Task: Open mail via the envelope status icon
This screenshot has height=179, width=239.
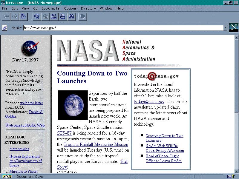Action: point(229,177)
